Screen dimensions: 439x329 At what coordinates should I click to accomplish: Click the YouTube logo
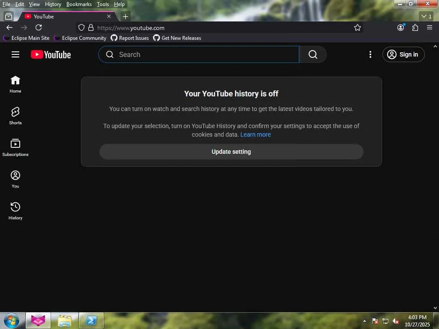coord(51,54)
